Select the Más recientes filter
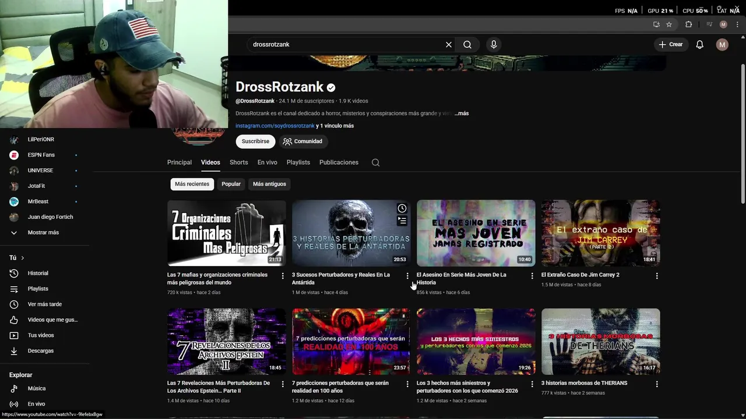This screenshot has height=419, width=746. pos(192,184)
